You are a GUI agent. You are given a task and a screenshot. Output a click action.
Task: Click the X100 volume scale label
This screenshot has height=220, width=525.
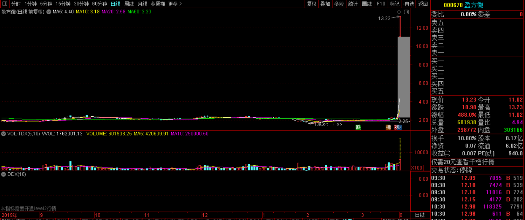pos(417,168)
